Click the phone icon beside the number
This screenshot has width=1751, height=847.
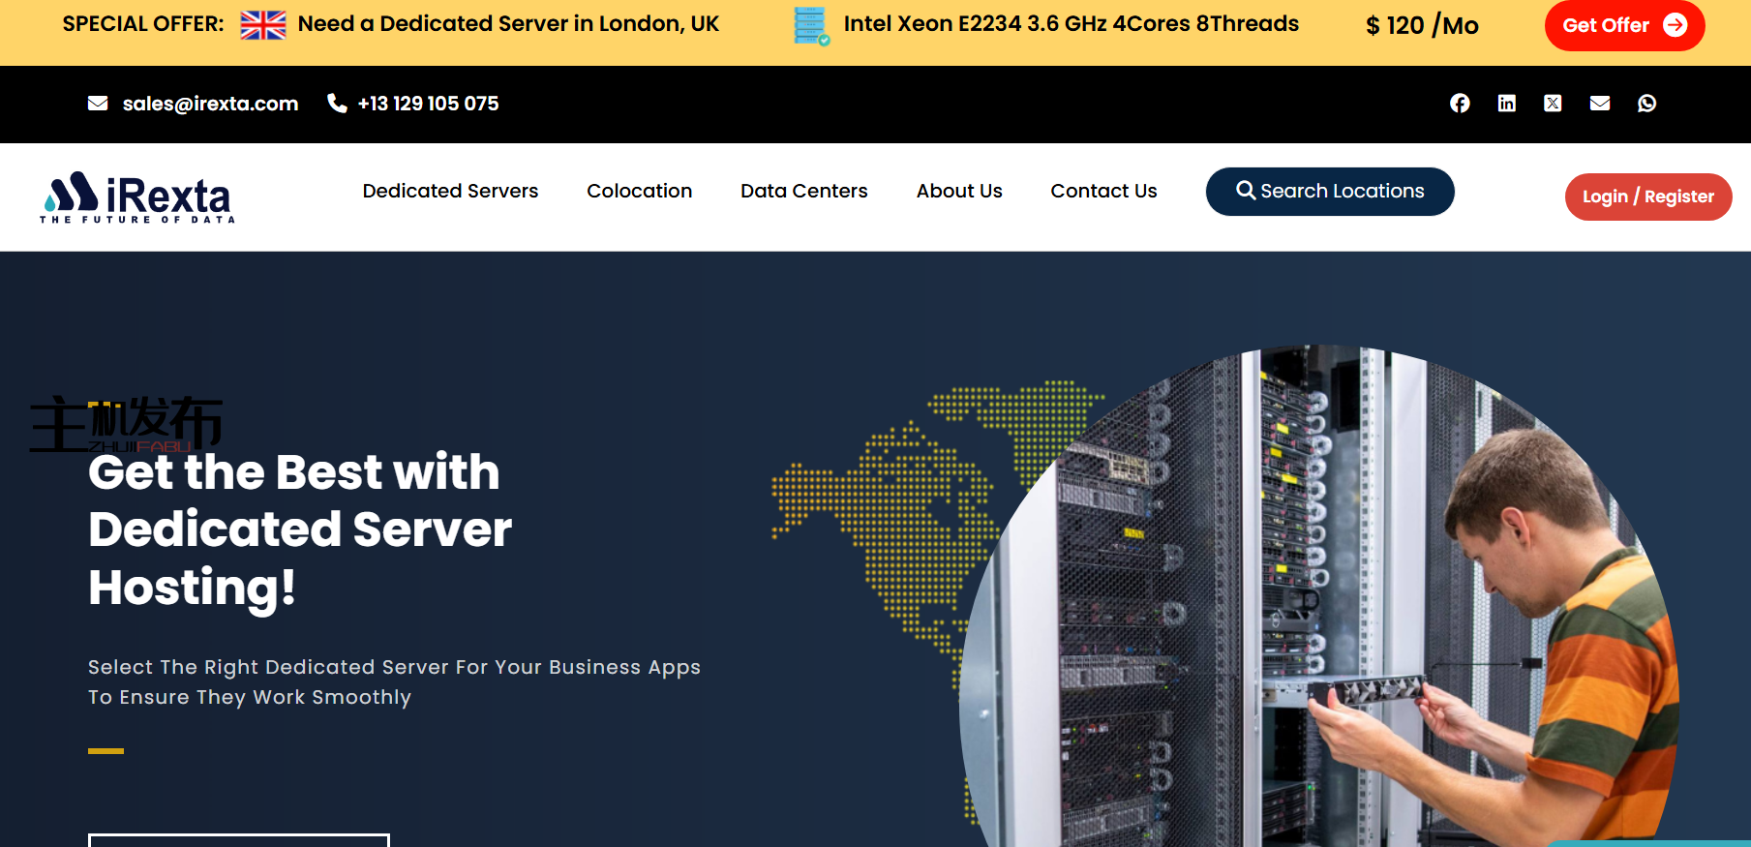click(337, 104)
